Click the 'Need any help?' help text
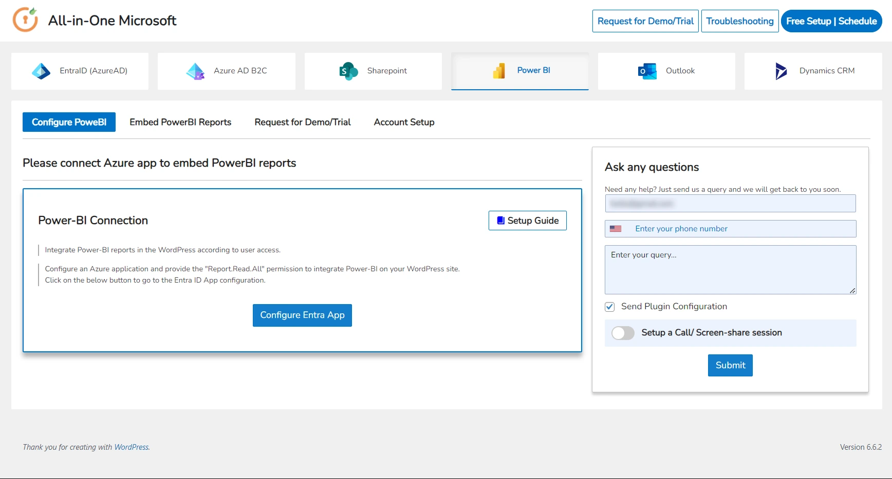This screenshot has height=479, width=892. 722,189
